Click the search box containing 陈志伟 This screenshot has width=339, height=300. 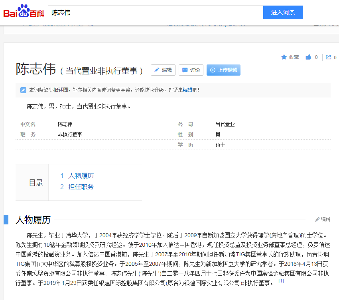click(x=156, y=12)
